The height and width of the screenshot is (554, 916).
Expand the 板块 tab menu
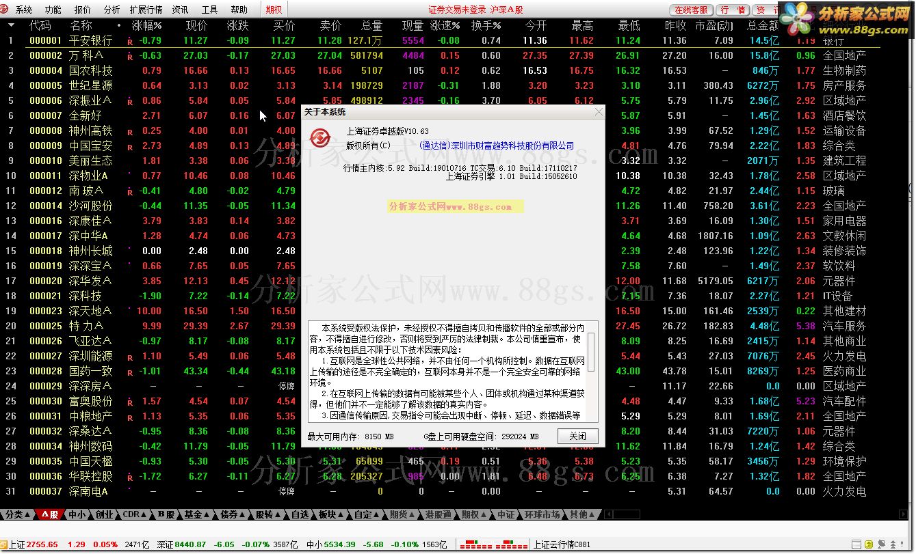pos(340,514)
